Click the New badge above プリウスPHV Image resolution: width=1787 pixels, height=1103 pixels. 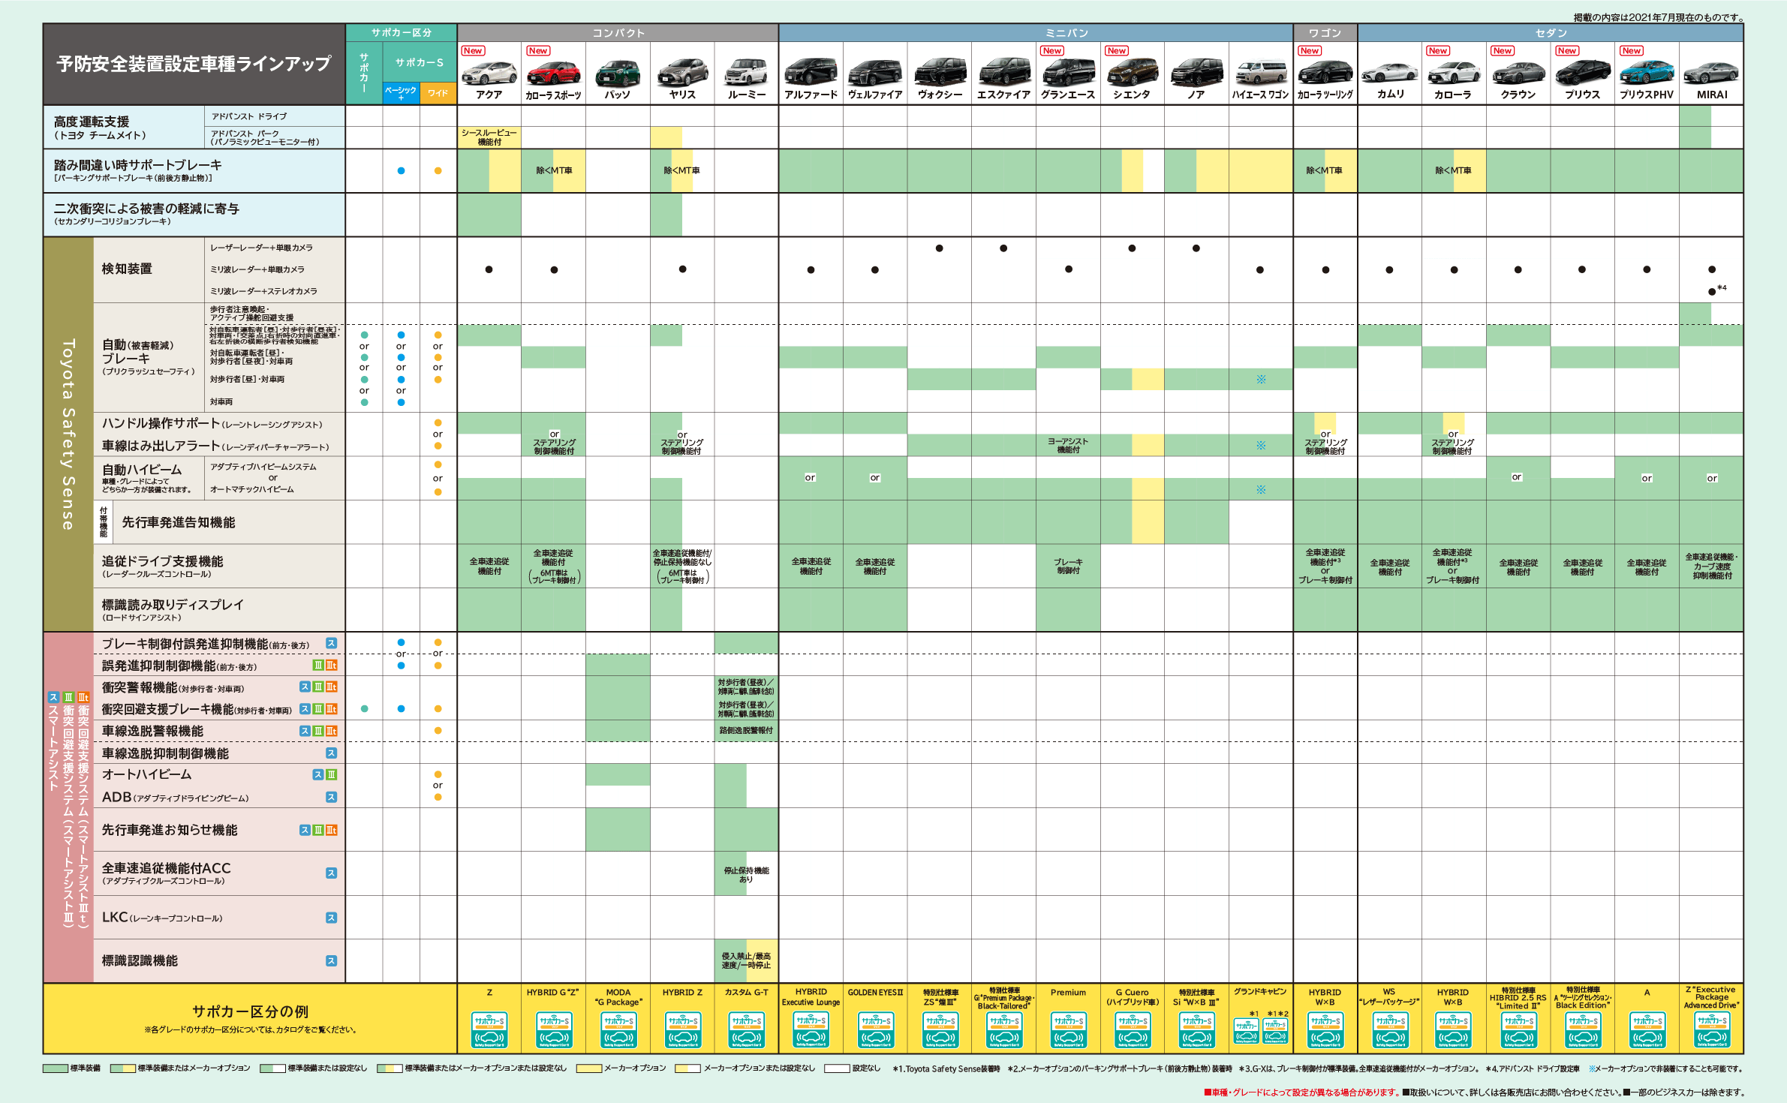tap(1632, 51)
